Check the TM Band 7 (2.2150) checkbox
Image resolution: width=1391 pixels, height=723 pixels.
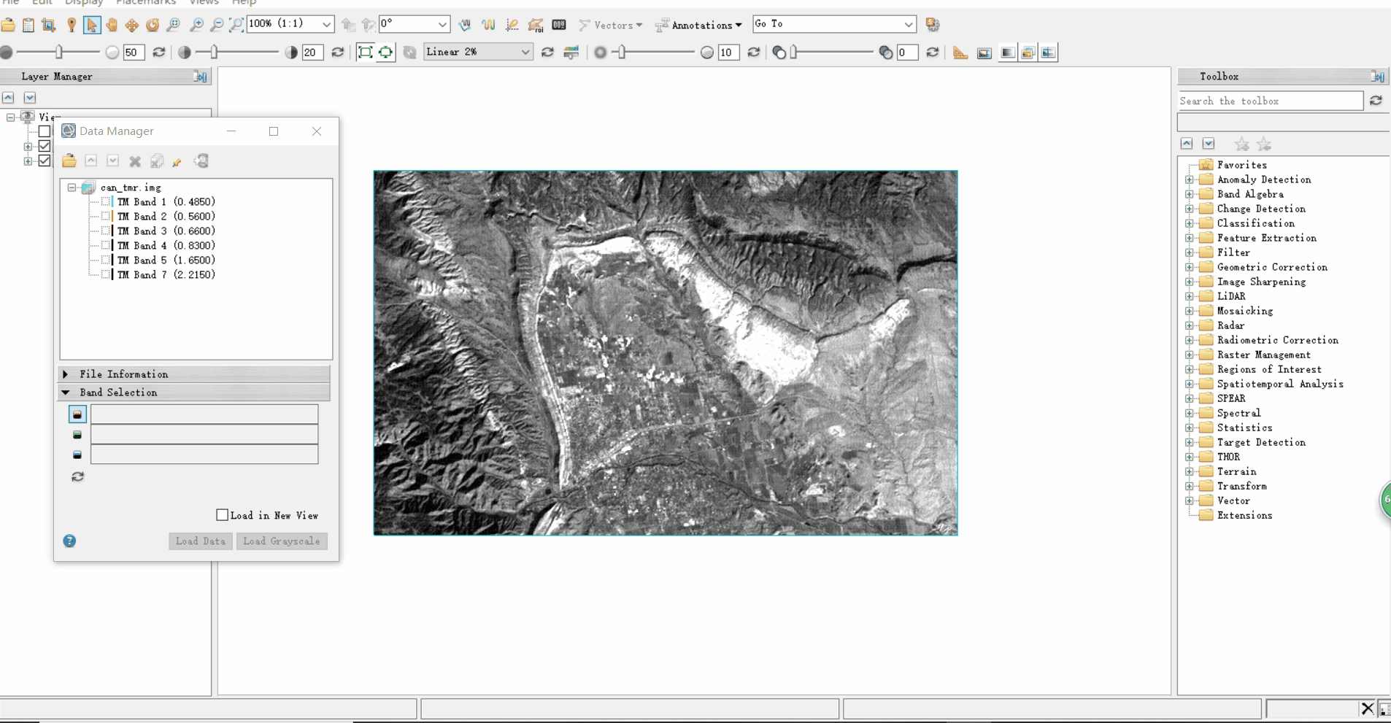click(x=107, y=275)
